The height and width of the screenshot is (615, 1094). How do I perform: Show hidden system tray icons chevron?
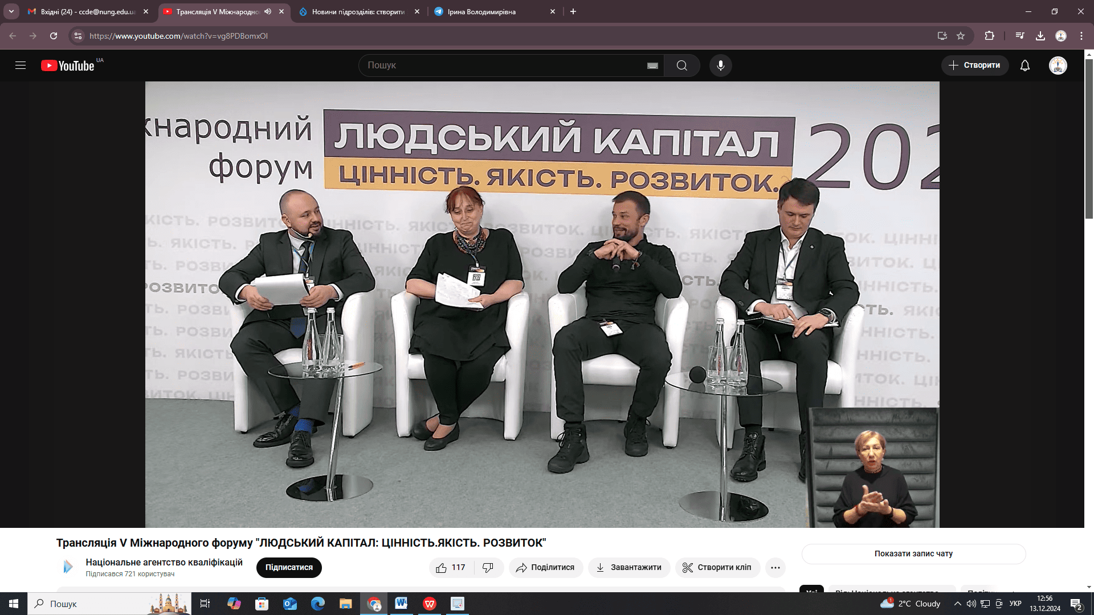[957, 604]
